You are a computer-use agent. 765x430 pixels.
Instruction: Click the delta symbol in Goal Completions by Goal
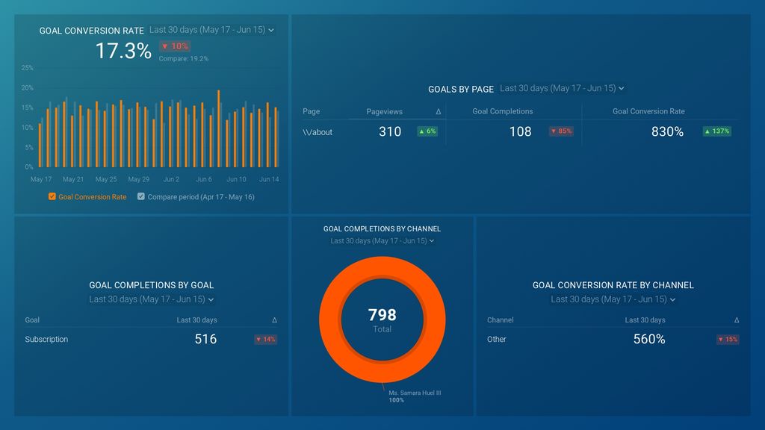click(275, 320)
